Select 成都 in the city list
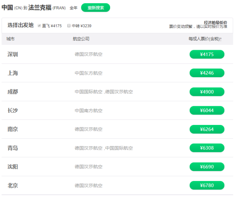Screen dimensions: 236x197 (13, 92)
